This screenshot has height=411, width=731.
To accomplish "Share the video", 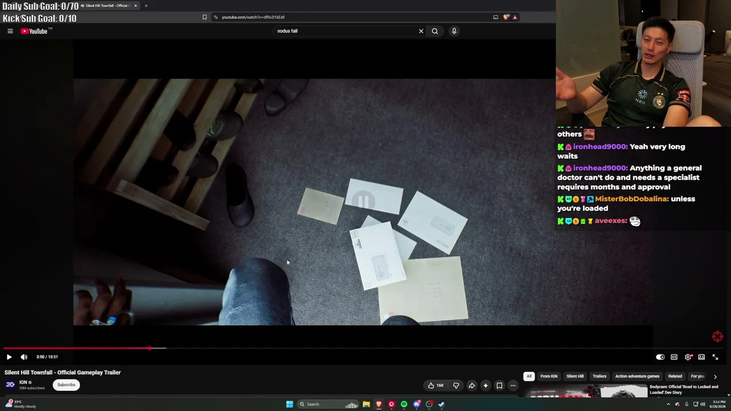I will pos(472,385).
